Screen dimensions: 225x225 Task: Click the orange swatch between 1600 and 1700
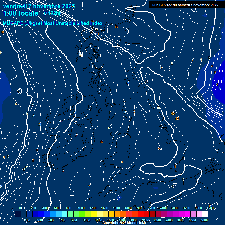coord(117,214)
